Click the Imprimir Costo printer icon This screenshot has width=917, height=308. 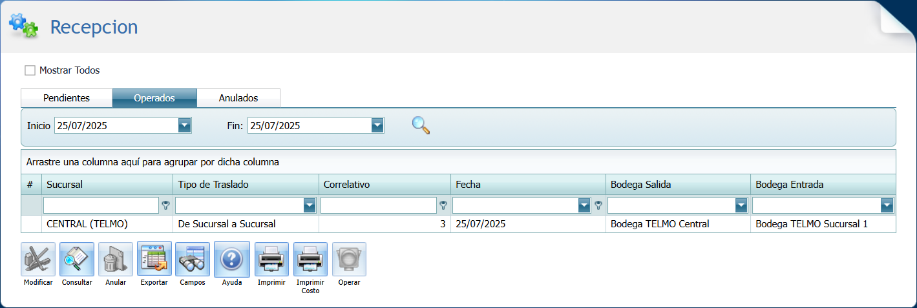[x=310, y=260]
